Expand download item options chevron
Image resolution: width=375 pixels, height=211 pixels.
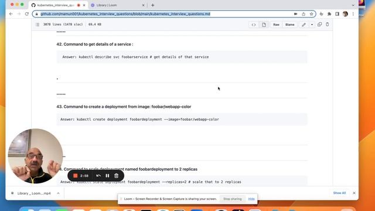click(x=58, y=193)
